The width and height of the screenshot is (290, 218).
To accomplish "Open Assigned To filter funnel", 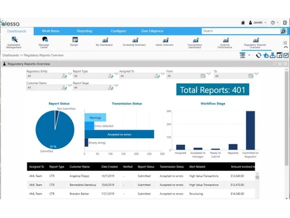I will [x=163, y=74].
